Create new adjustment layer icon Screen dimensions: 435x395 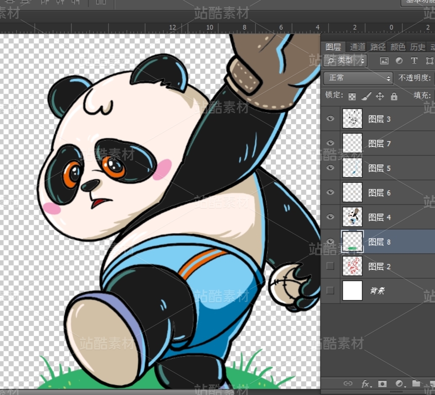[x=400, y=384]
